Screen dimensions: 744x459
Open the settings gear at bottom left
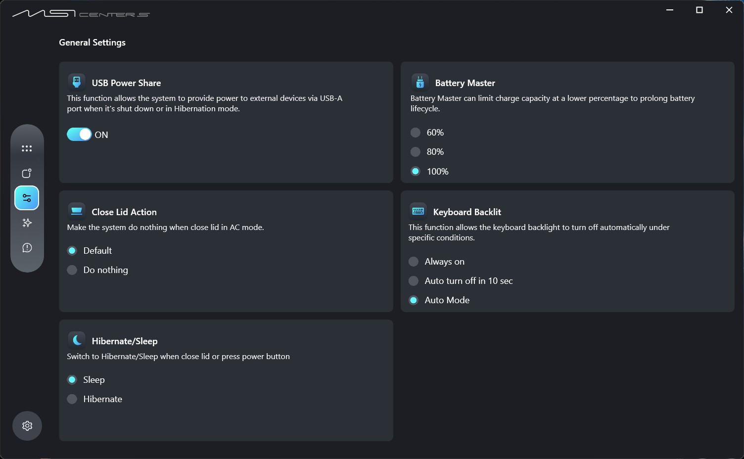click(x=27, y=426)
